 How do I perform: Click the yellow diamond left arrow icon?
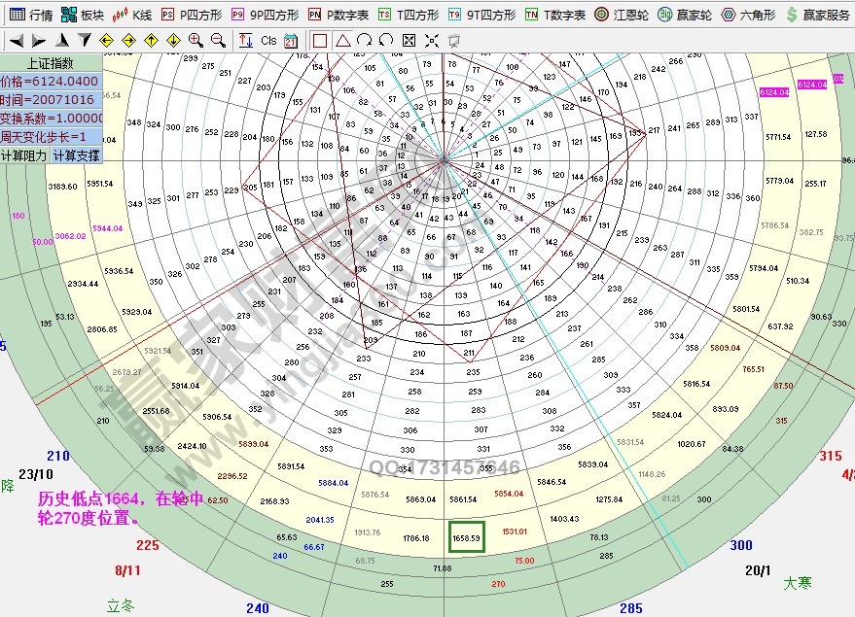(x=105, y=40)
